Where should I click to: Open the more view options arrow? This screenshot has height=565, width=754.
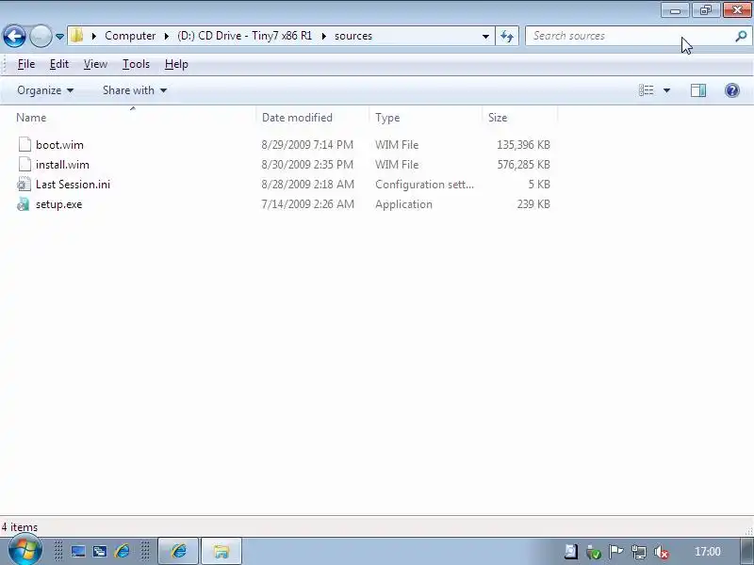pyautogui.click(x=666, y=90)
